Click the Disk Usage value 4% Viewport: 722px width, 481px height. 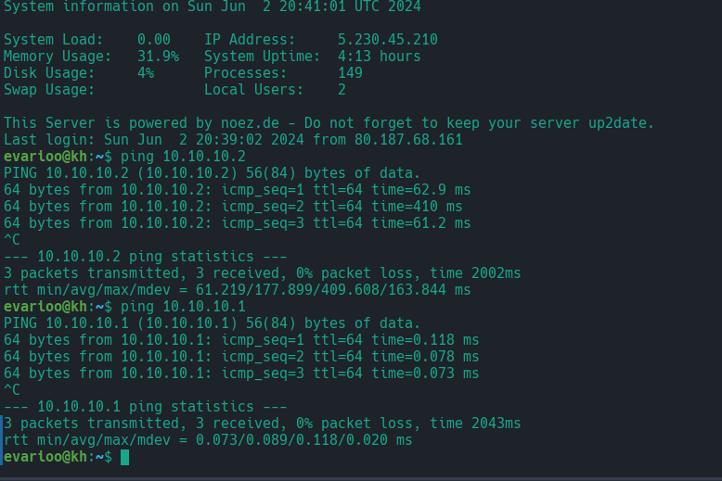[146, 73]
